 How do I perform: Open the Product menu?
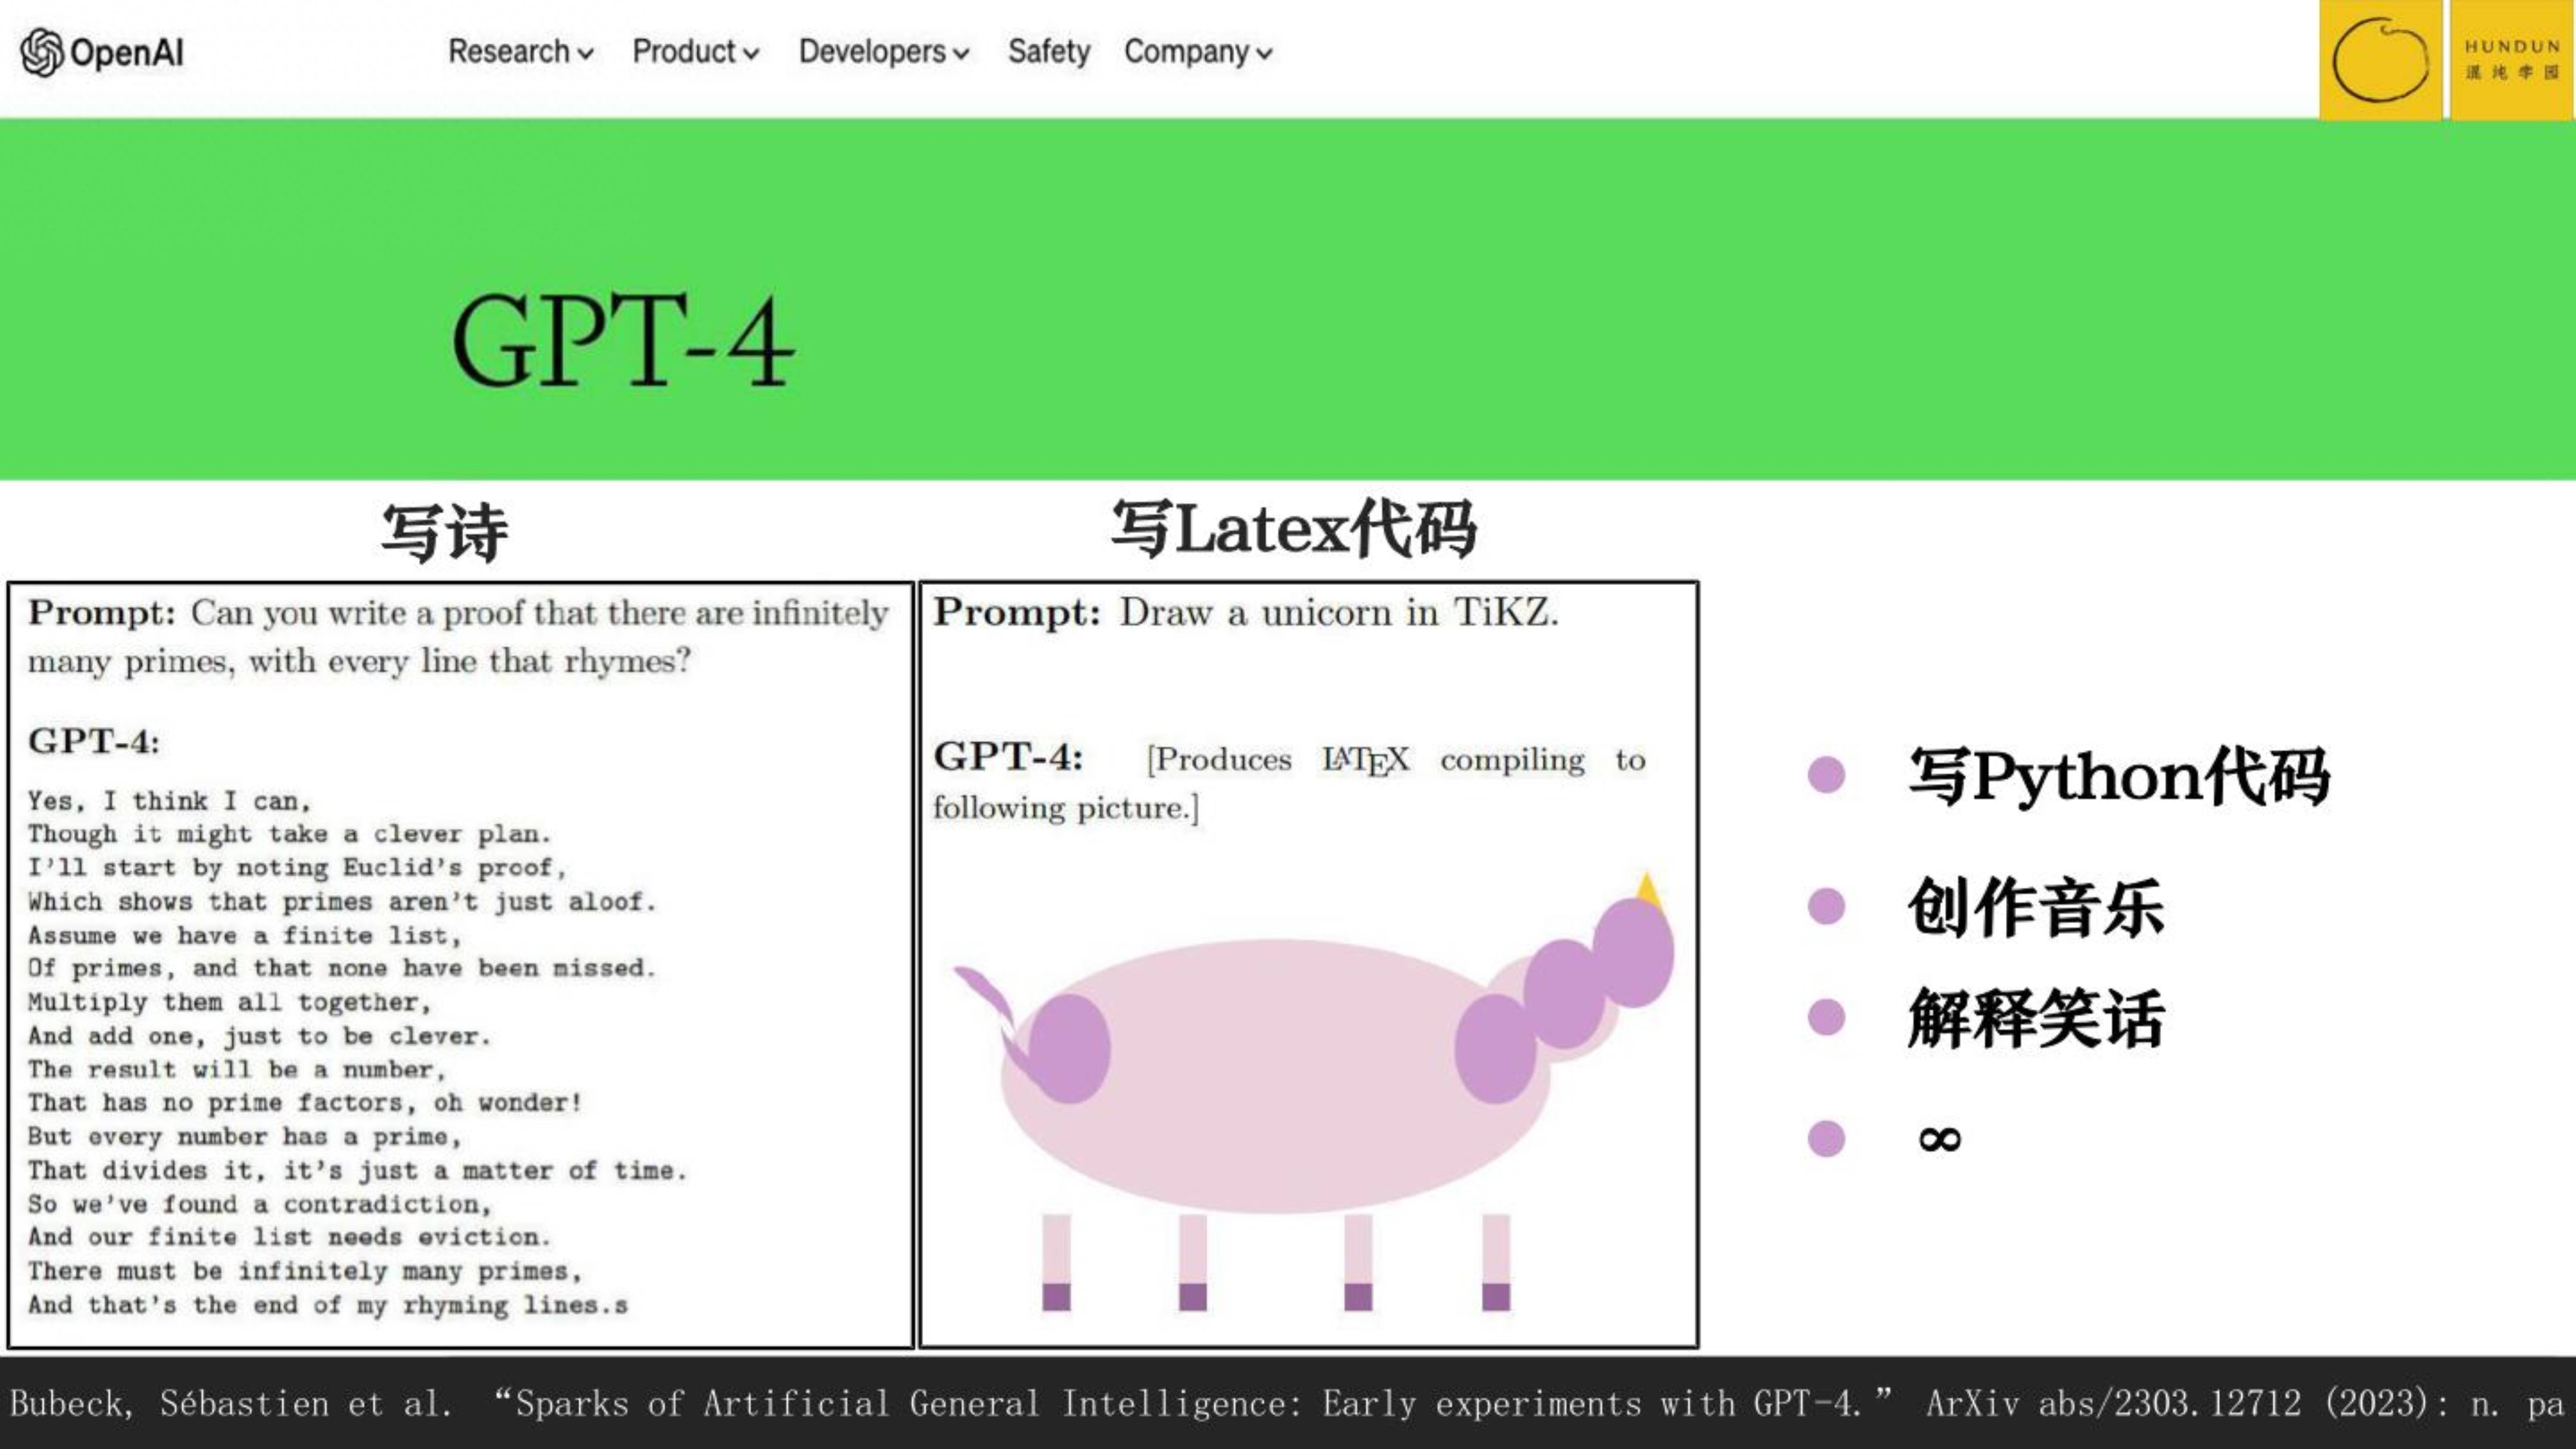pyautogui.click(x=695, y=52)
